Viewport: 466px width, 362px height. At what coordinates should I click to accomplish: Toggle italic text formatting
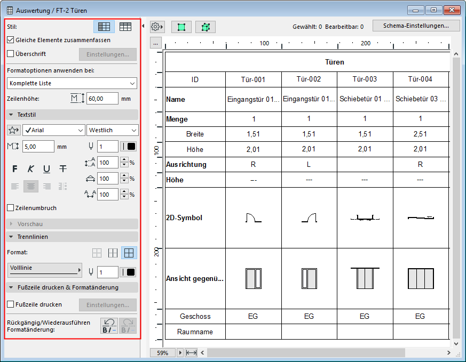pyautogui.click(x=31, y=169)
